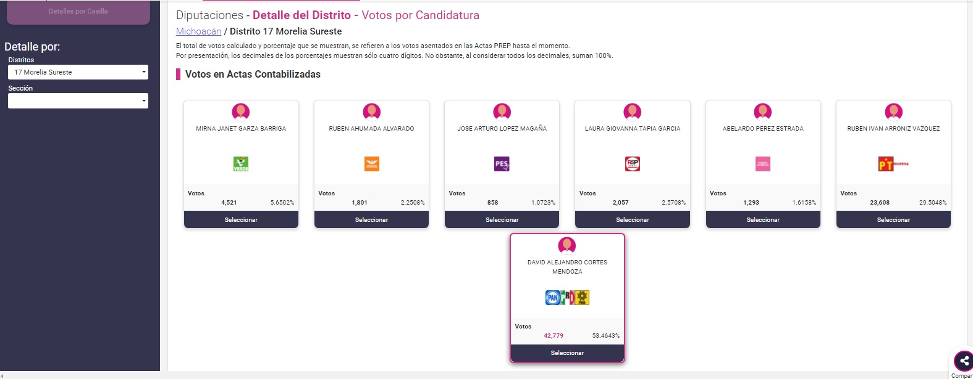Screen dimensions: 973x379
Task: Click David Alejandro Cortes Mendoza avatar
Action: click(x=567, y=245)
